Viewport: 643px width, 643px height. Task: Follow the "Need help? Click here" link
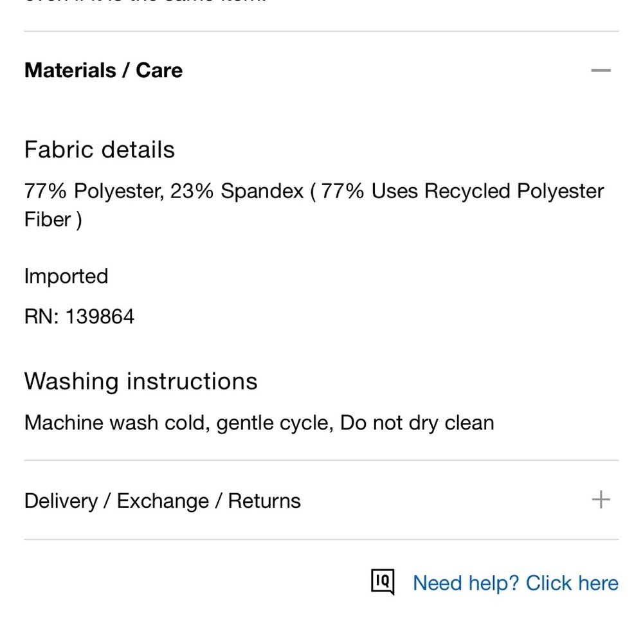pyautogui.click(x=515, y=583)
